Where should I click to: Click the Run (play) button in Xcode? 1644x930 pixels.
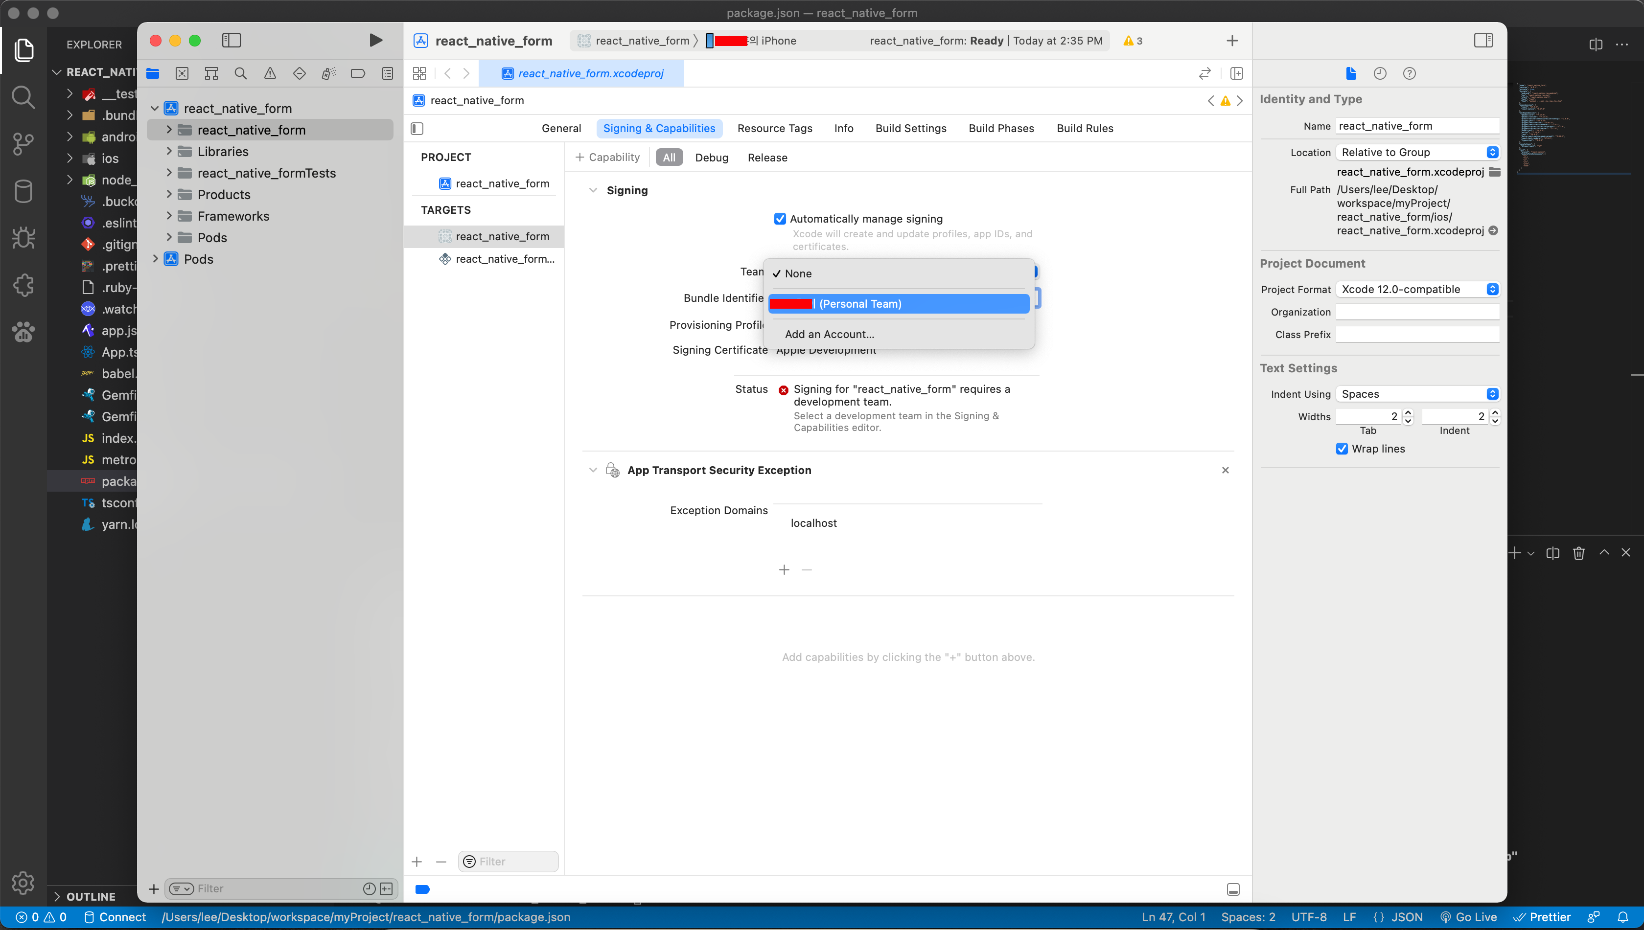(376, 40)
